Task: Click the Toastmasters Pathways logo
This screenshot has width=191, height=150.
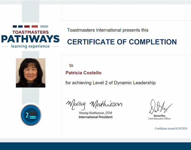Action: point(30,37)
